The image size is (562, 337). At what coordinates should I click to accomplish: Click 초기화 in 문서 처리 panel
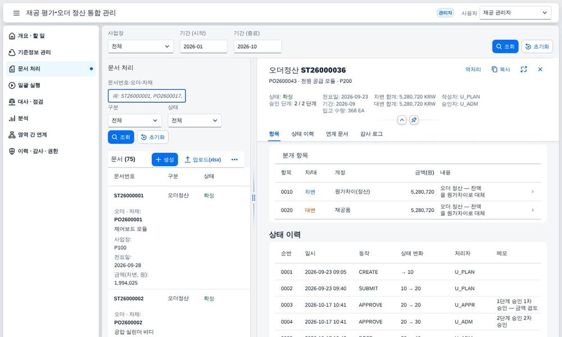coord(153,137)
